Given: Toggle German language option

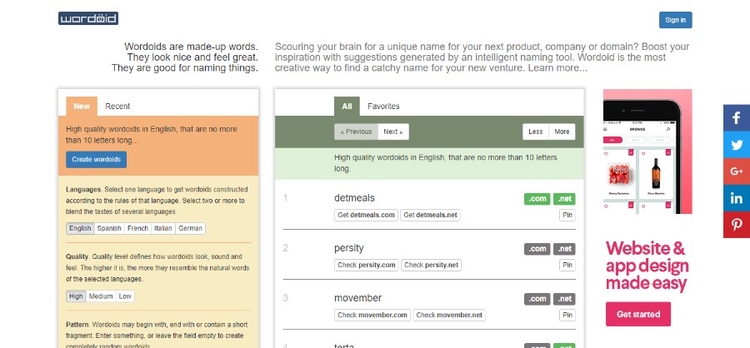Looking at the screenshot, I should [190, 228].
